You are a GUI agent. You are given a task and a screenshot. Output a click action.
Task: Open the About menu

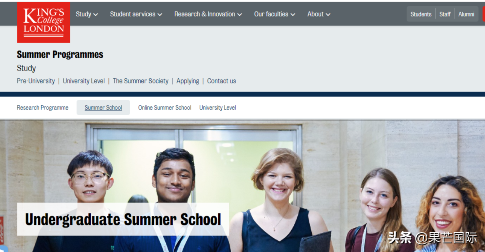click(319, 14)
